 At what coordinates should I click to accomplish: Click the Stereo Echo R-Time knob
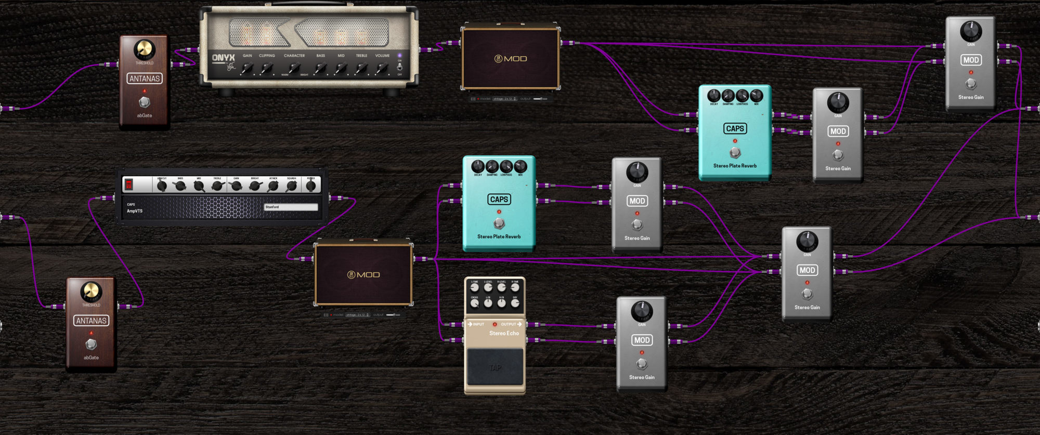coord(515,287)
